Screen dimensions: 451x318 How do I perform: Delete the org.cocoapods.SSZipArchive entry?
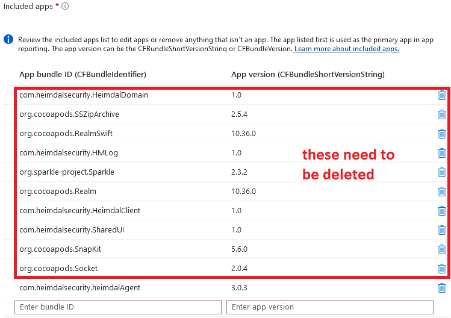[442, 114]
